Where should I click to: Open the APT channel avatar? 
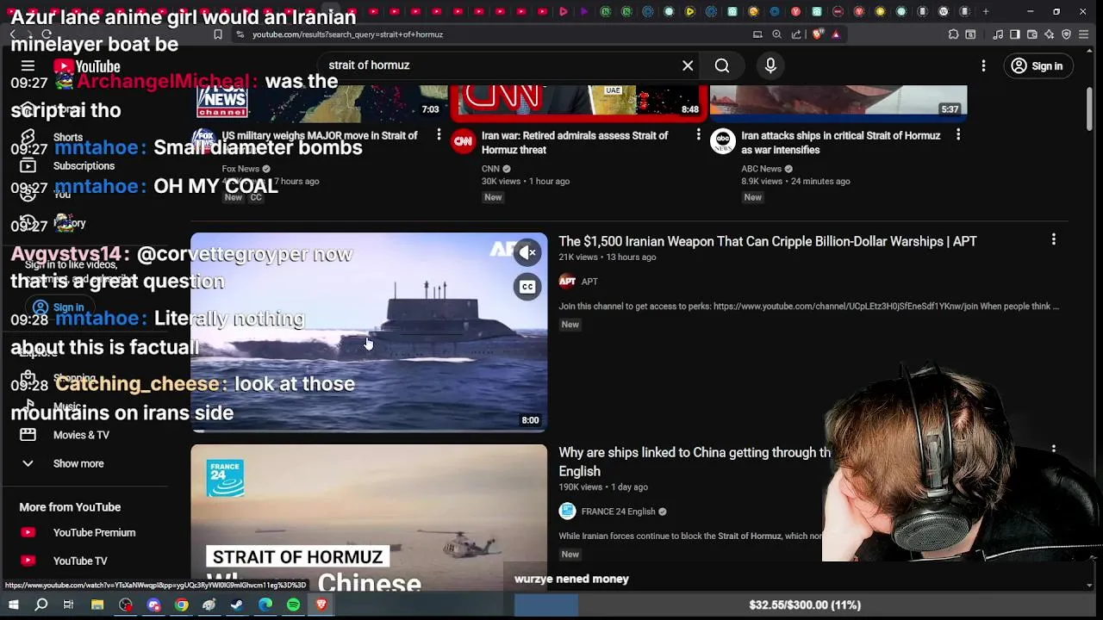(x=567, y=282)
